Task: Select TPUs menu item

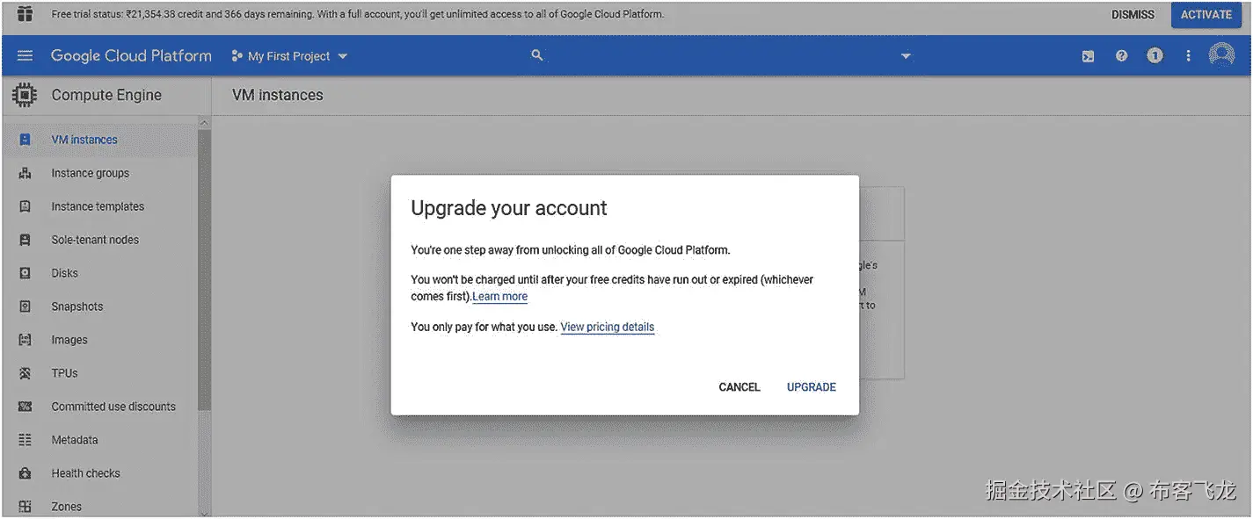Action: [x=100, y=373]
